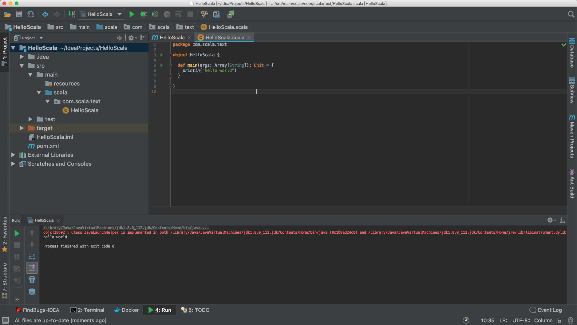Viewport: 577px width, 325px height.
Task: Expand the .idea folder
Action: pos(22,57)
